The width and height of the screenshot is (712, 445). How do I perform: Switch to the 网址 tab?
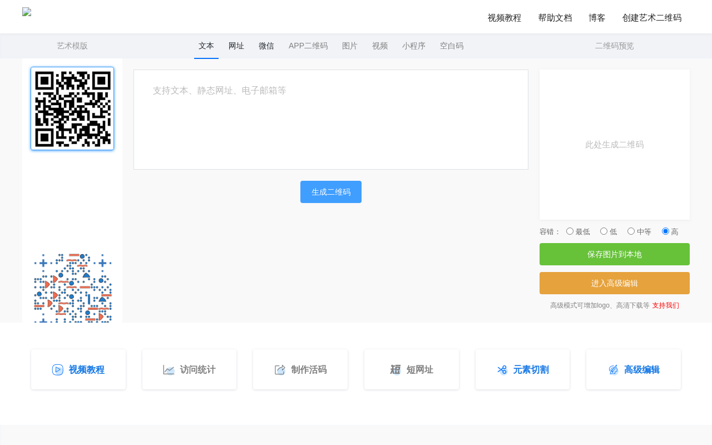click(236, 46)
